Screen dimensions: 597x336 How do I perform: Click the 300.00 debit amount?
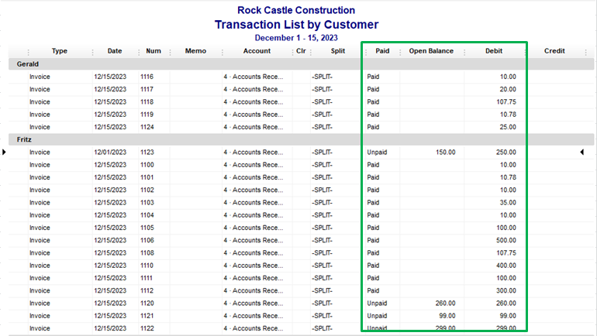(x=506, y=290)
